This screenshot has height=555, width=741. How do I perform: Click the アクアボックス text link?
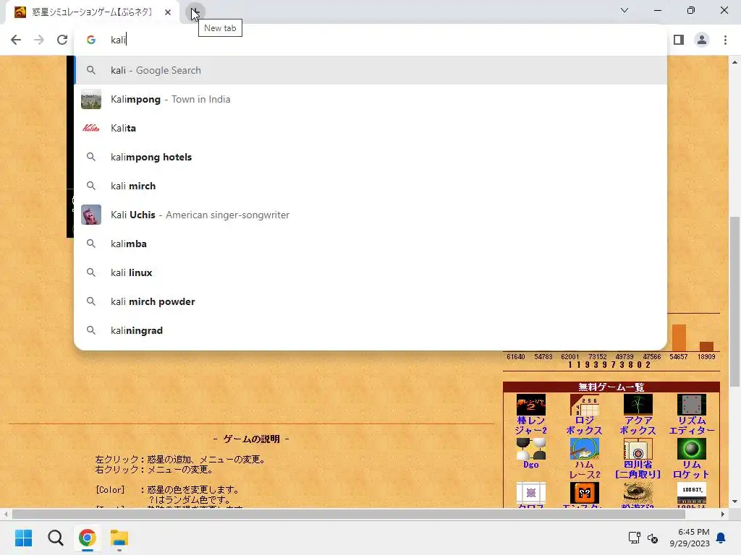(x=638, y=426)
